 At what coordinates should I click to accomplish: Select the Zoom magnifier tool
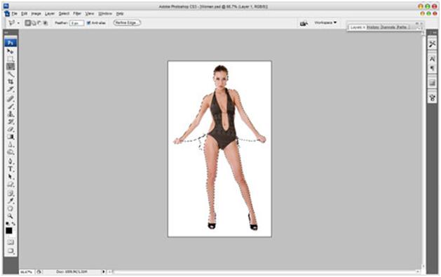11,216
